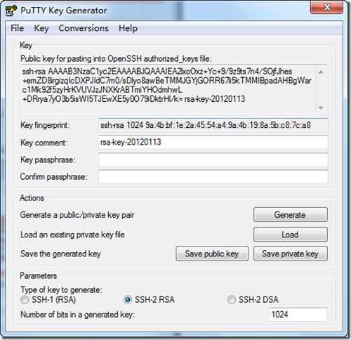Screen dimensions: 351x340
Task: Open the Conversions menu
Action: (84, 28)
